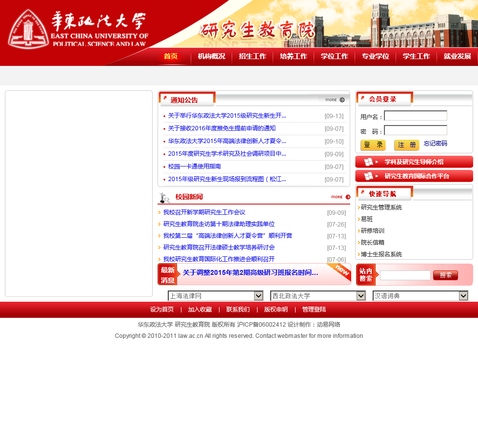Open 校园一卡通使用指南 notice
Viewport: 478px width, 435px height.
click(195, 166)
